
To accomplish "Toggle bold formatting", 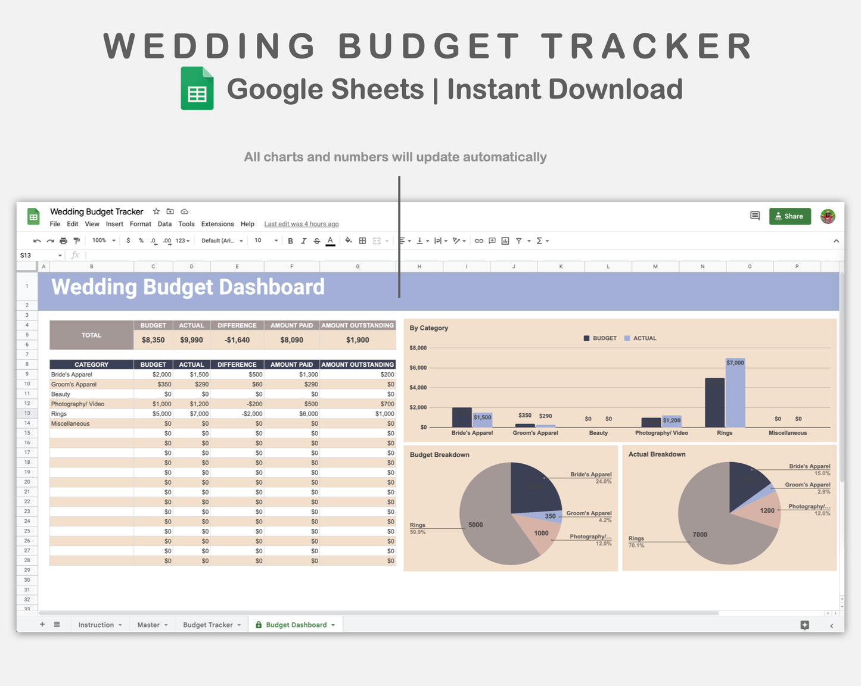I will click(290, 241).
